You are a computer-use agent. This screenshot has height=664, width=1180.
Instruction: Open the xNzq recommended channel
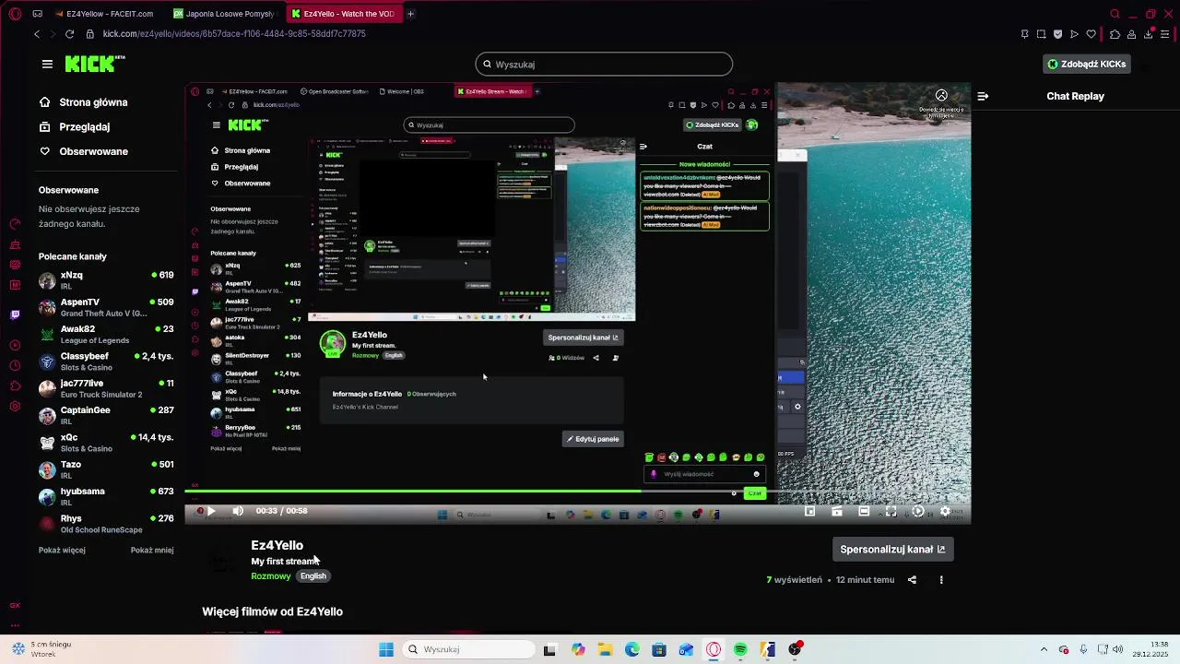coord(106,280)
